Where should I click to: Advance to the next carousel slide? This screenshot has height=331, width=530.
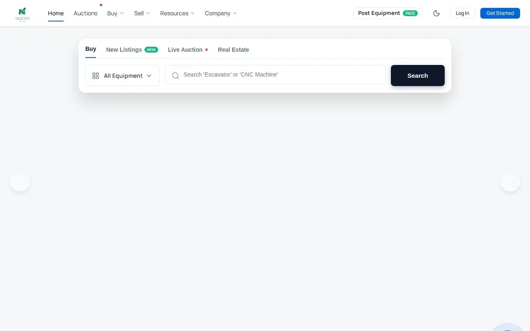(x=510, y=182)
